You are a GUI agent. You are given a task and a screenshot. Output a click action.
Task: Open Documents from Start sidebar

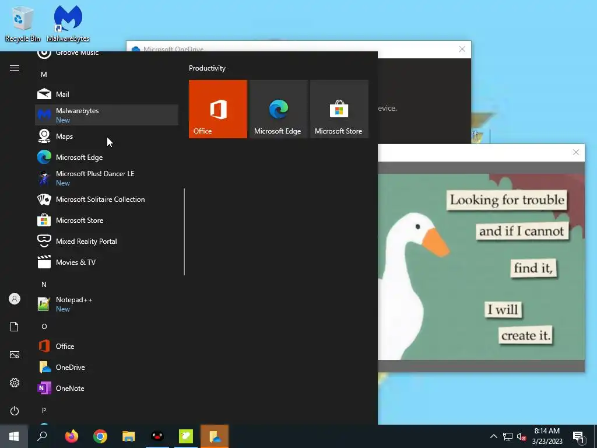[x=15, y=327]
